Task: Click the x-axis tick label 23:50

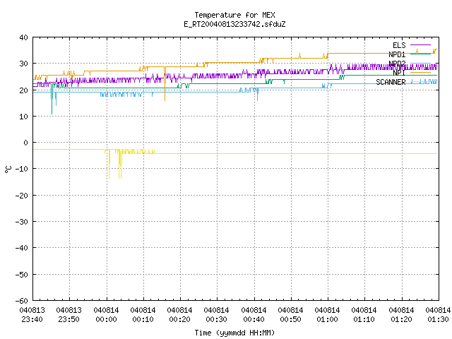Action: (x=69, y=319)
